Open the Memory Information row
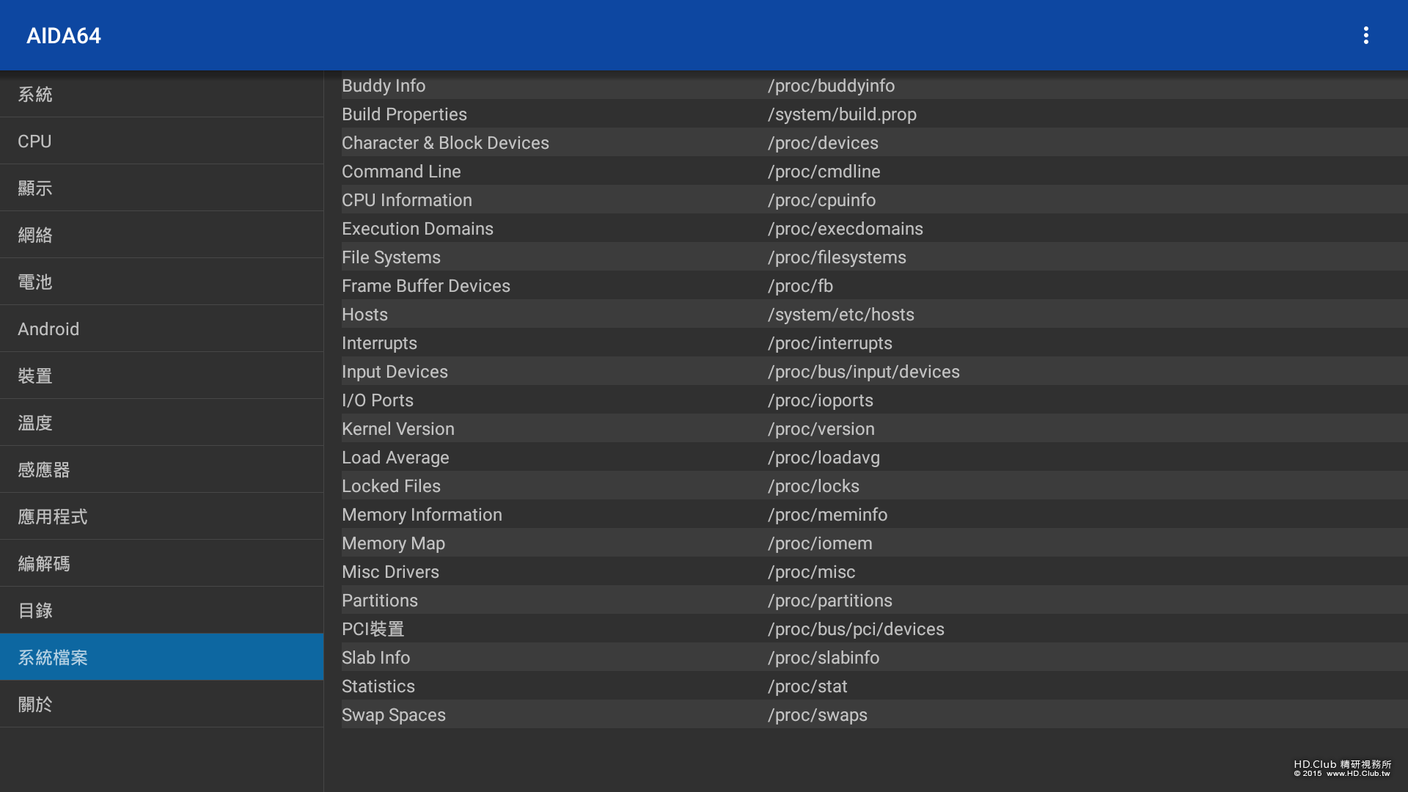The image size is (1408, 792). click(422, 515)
